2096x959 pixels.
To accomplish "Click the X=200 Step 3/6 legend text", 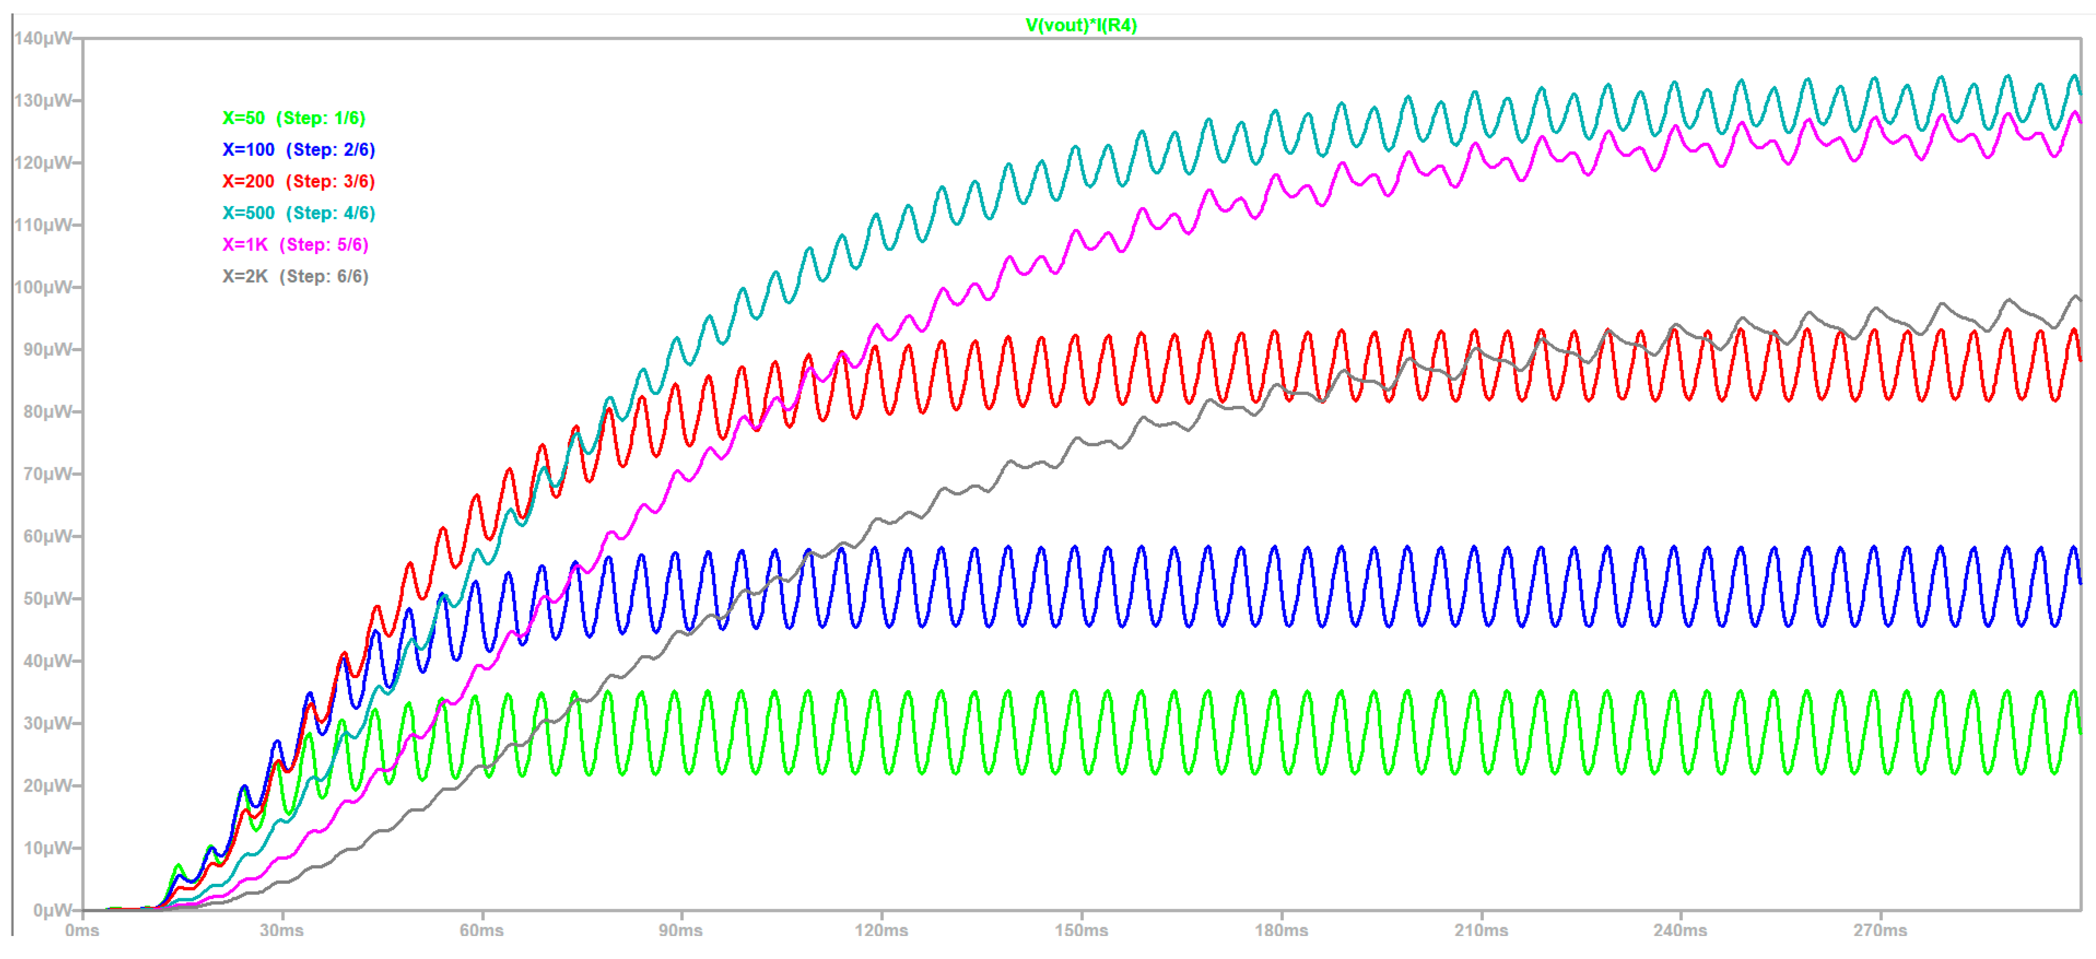I will [299, 181].
